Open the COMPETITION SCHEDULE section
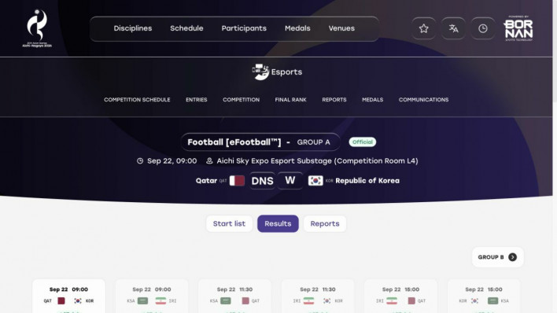 tap(137, 100)
